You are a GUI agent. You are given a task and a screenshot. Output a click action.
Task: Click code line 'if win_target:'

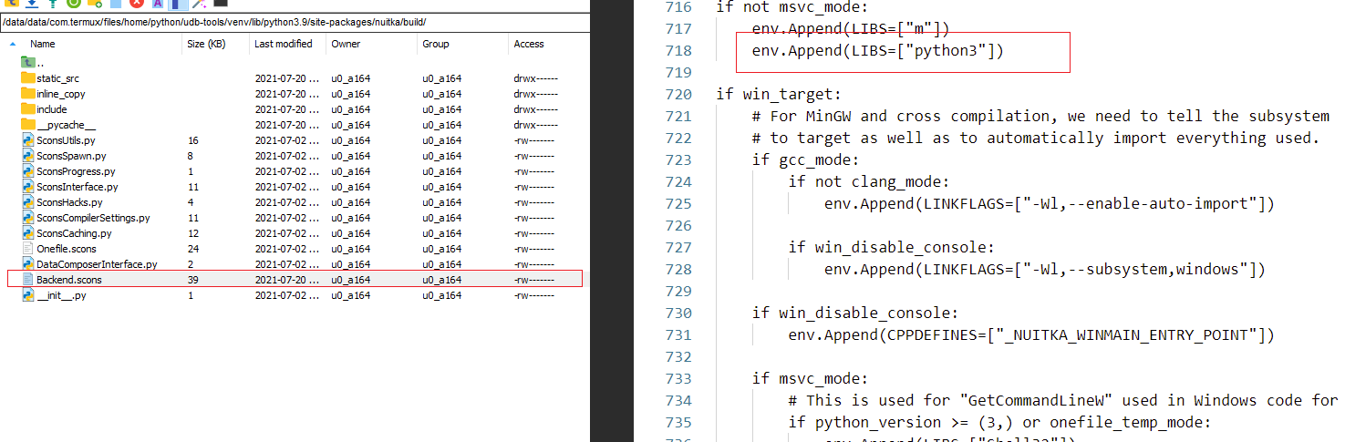click(780, 95)
